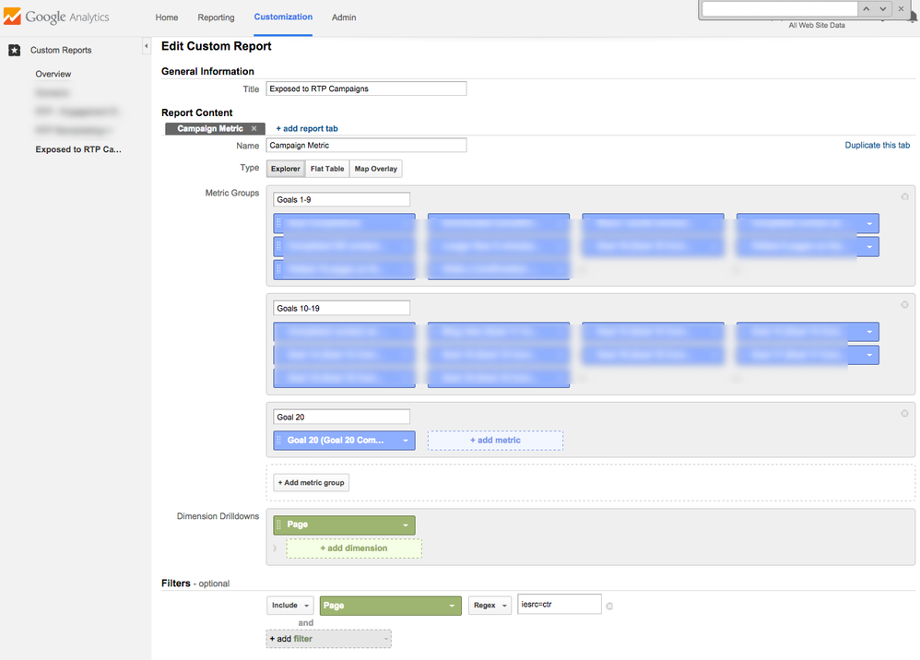Remove the Goals 10-19 metric group
Image resolution: width=920 pixels, height=660 pixels.
coord(904,305)
